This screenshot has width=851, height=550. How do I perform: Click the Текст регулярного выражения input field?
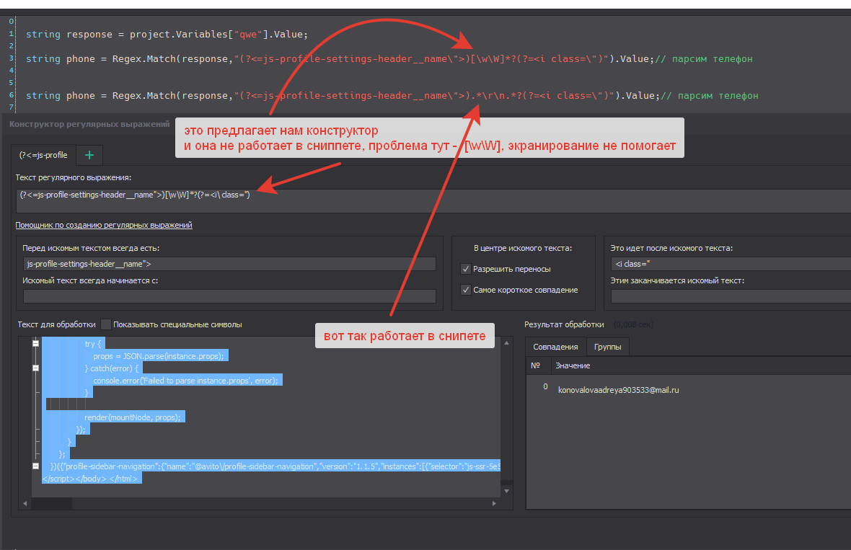click(433, 200)
